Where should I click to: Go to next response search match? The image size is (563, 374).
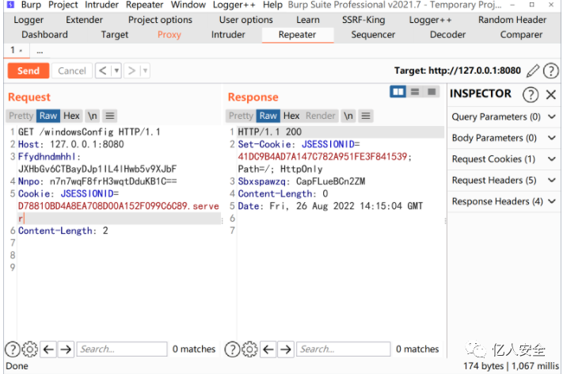[x=285, y=349]
